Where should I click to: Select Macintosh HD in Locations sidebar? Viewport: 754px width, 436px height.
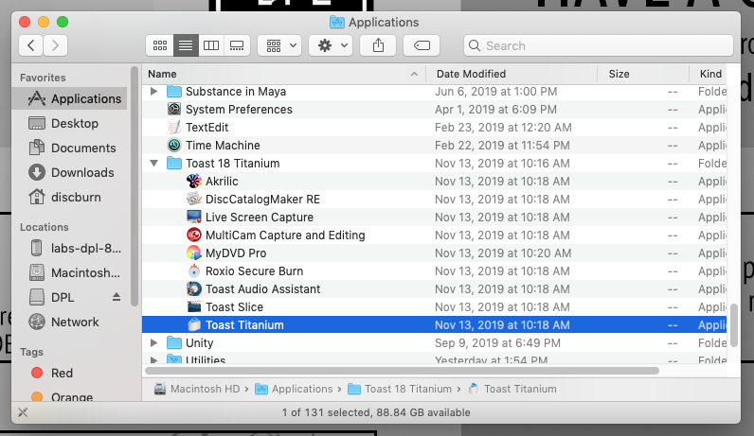click(x=71, y=272)
